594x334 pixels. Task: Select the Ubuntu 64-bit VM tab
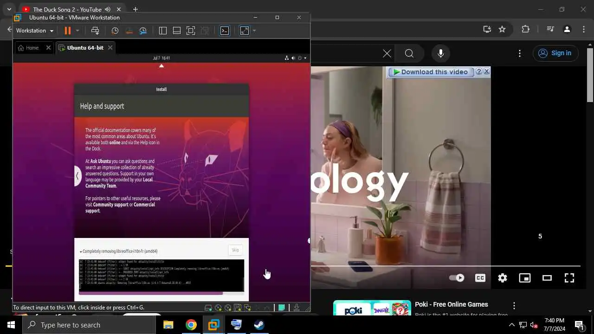pyautogui.click(x=82, y=48)
